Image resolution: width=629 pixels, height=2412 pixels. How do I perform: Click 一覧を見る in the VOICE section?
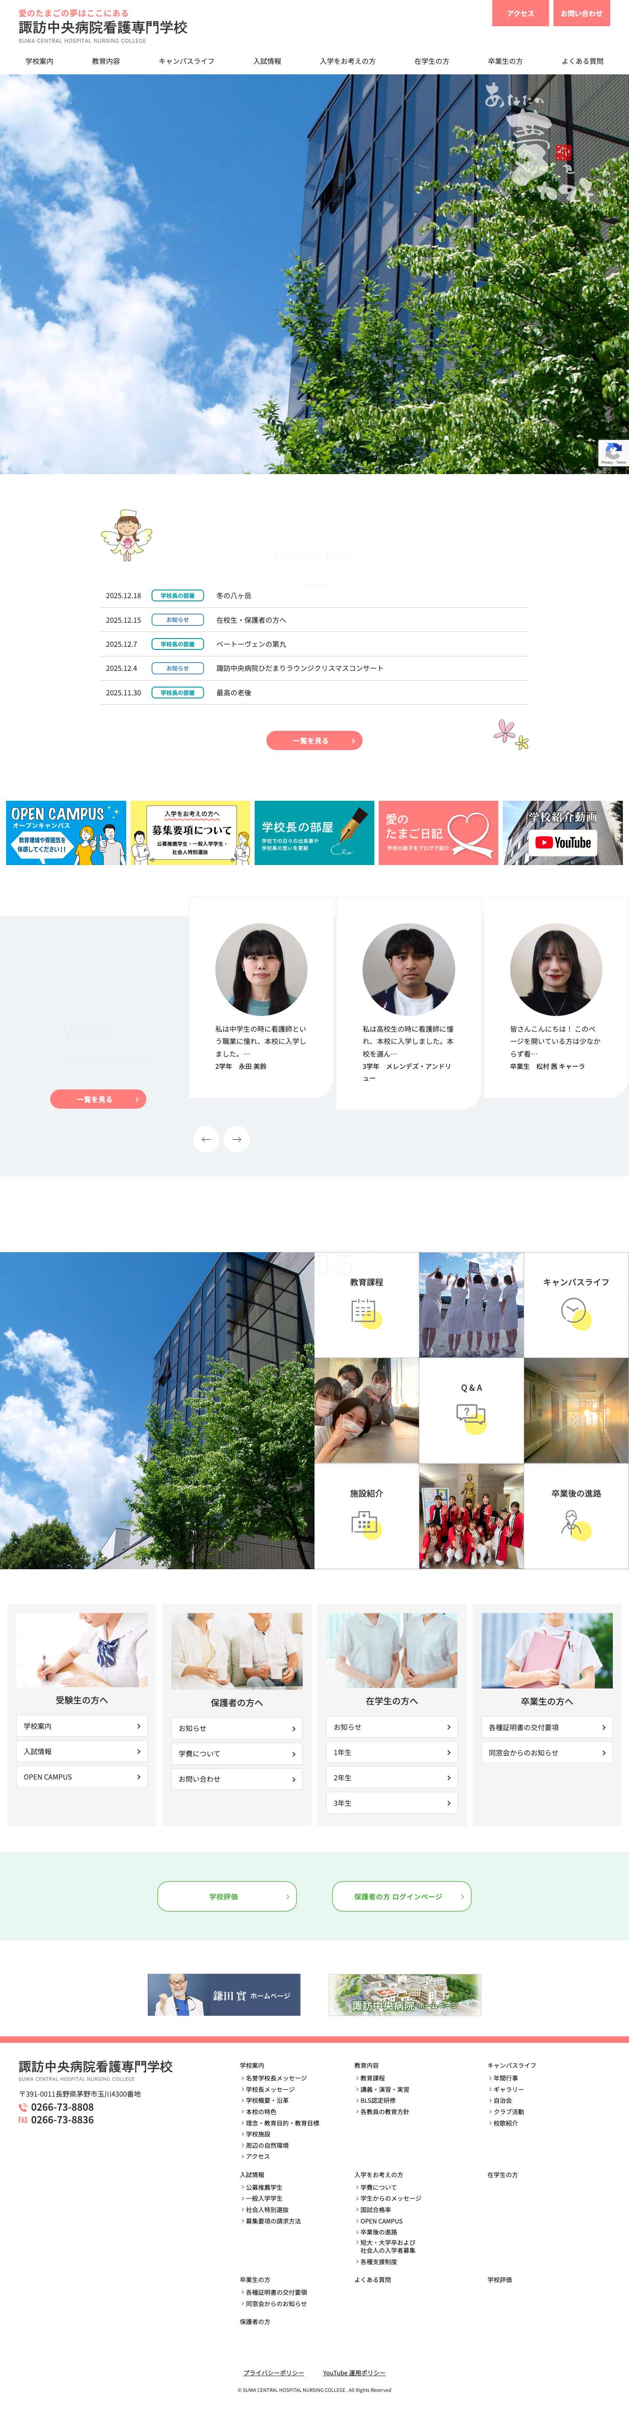tap(98, 1099)
